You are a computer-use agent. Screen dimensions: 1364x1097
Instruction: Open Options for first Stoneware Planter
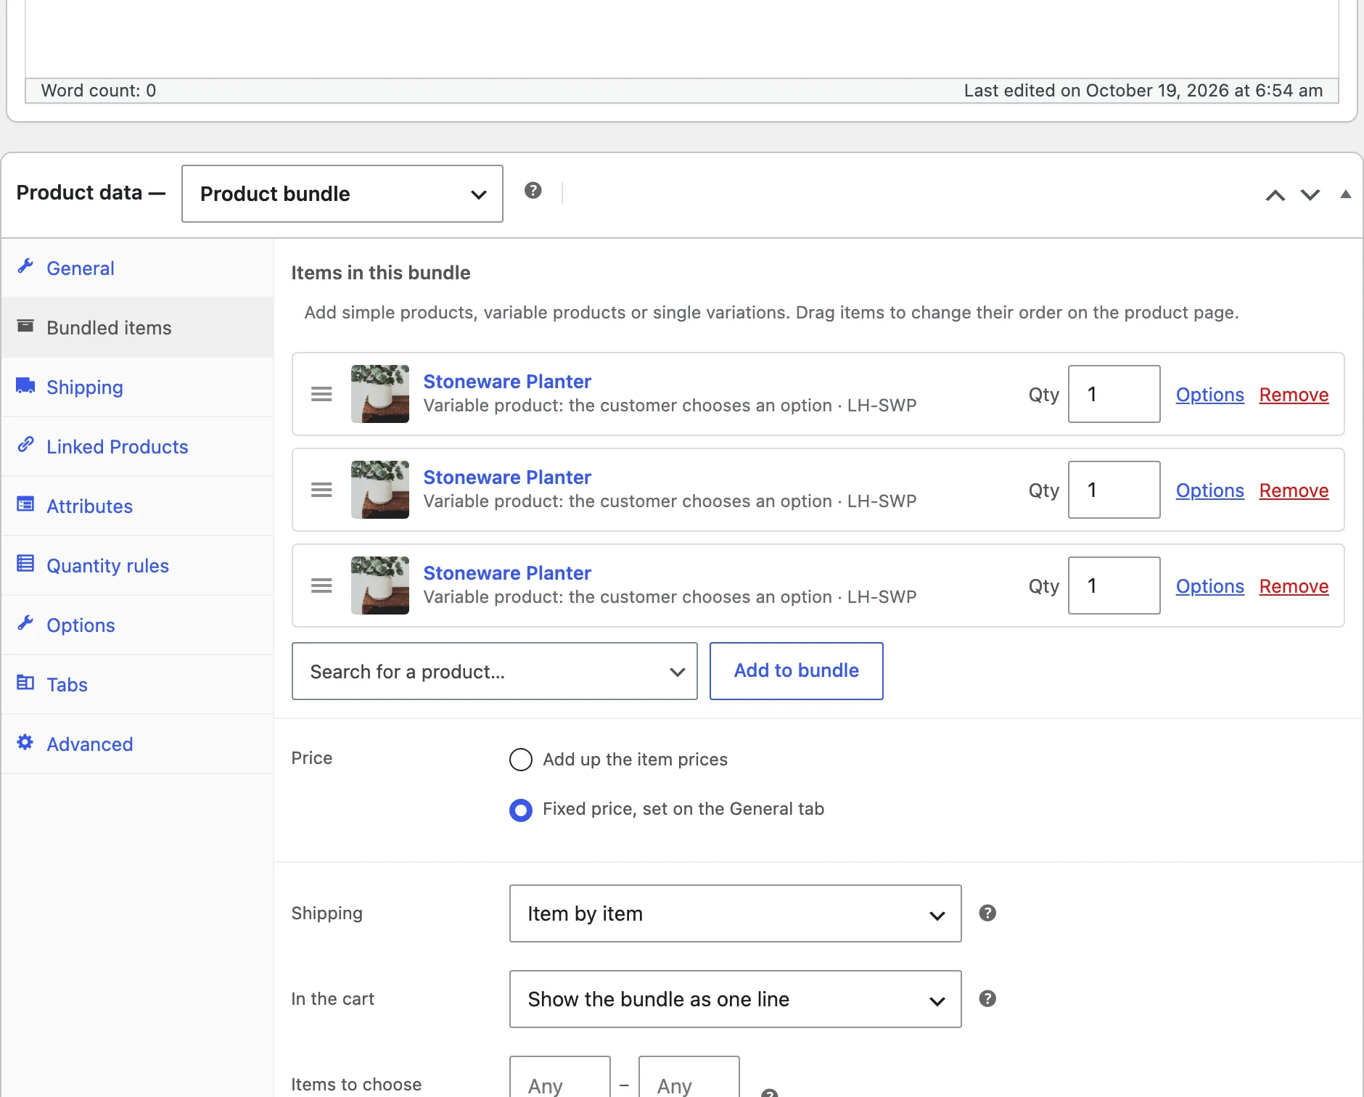click(1210, 395)
